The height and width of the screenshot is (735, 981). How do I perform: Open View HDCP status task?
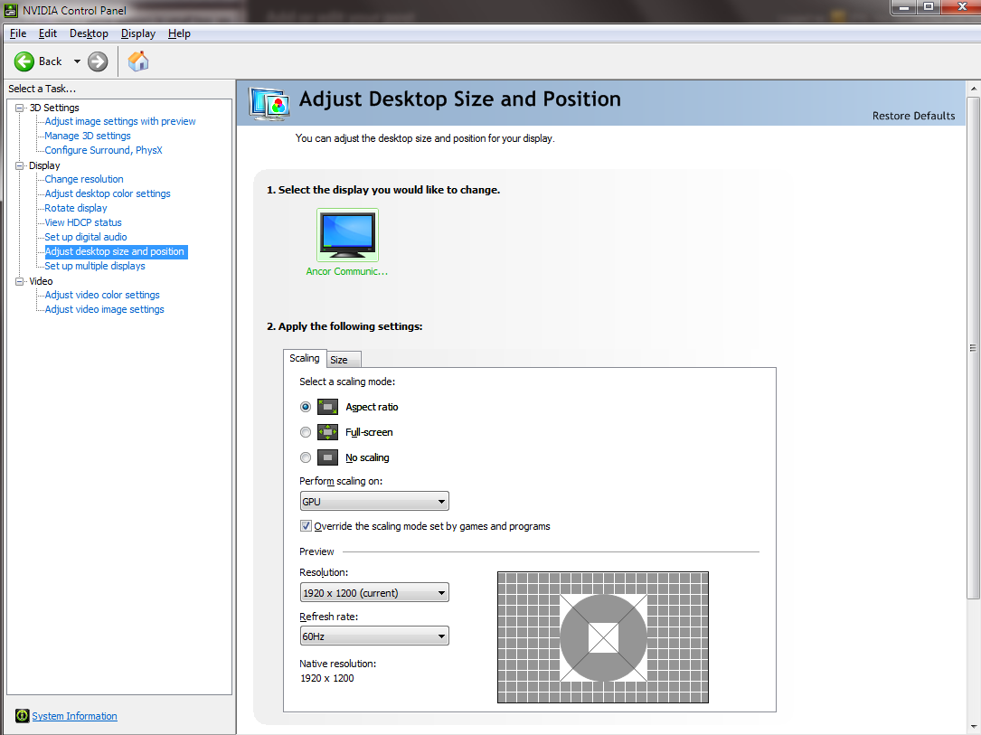tap(83, 222)
